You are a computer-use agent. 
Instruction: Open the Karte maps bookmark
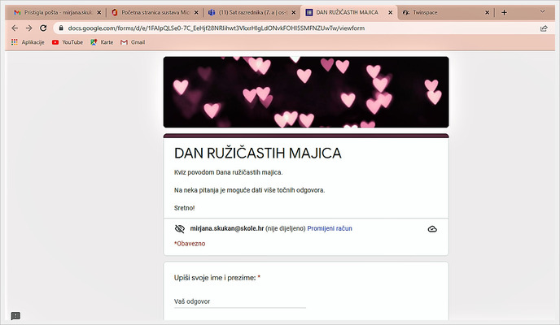click(x=102, y=42)
